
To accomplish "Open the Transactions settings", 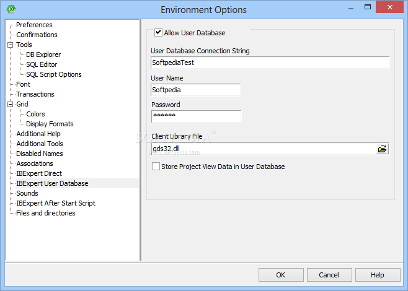I will (35, 94).
